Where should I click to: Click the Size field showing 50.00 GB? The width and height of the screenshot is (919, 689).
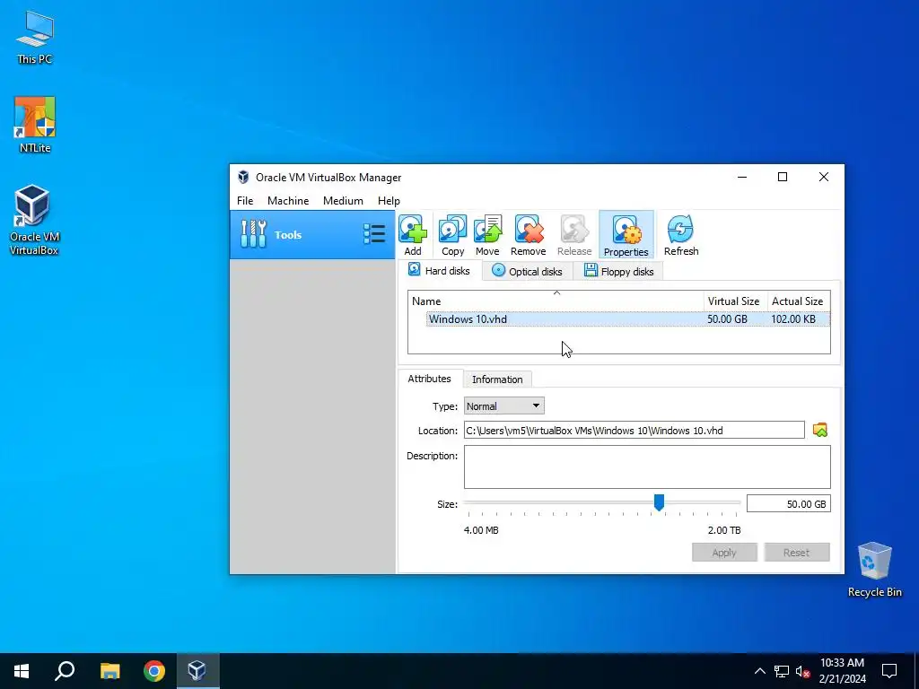coord(788,504)
